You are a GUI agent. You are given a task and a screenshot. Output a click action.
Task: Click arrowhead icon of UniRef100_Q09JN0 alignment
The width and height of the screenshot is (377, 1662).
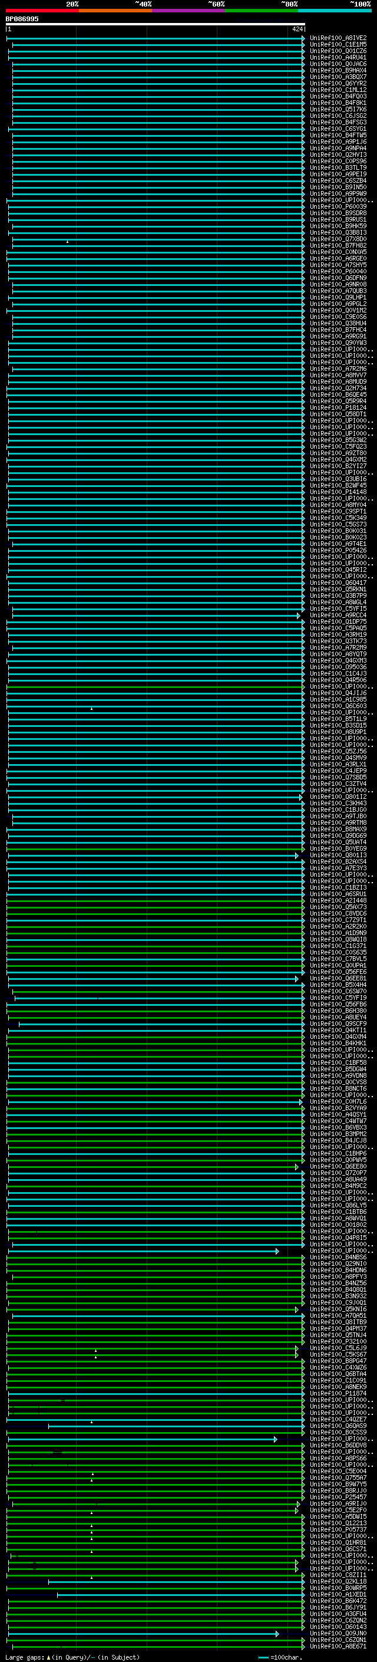click(x=277, y=1634)
